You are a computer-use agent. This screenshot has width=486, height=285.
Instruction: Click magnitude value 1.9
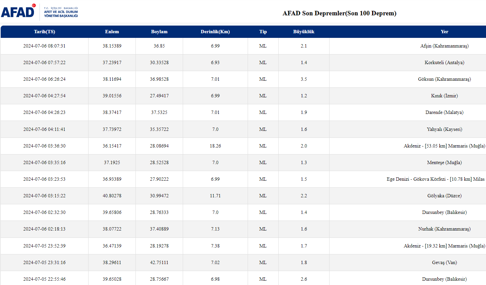pyautogui.click(x=304, y=112)
